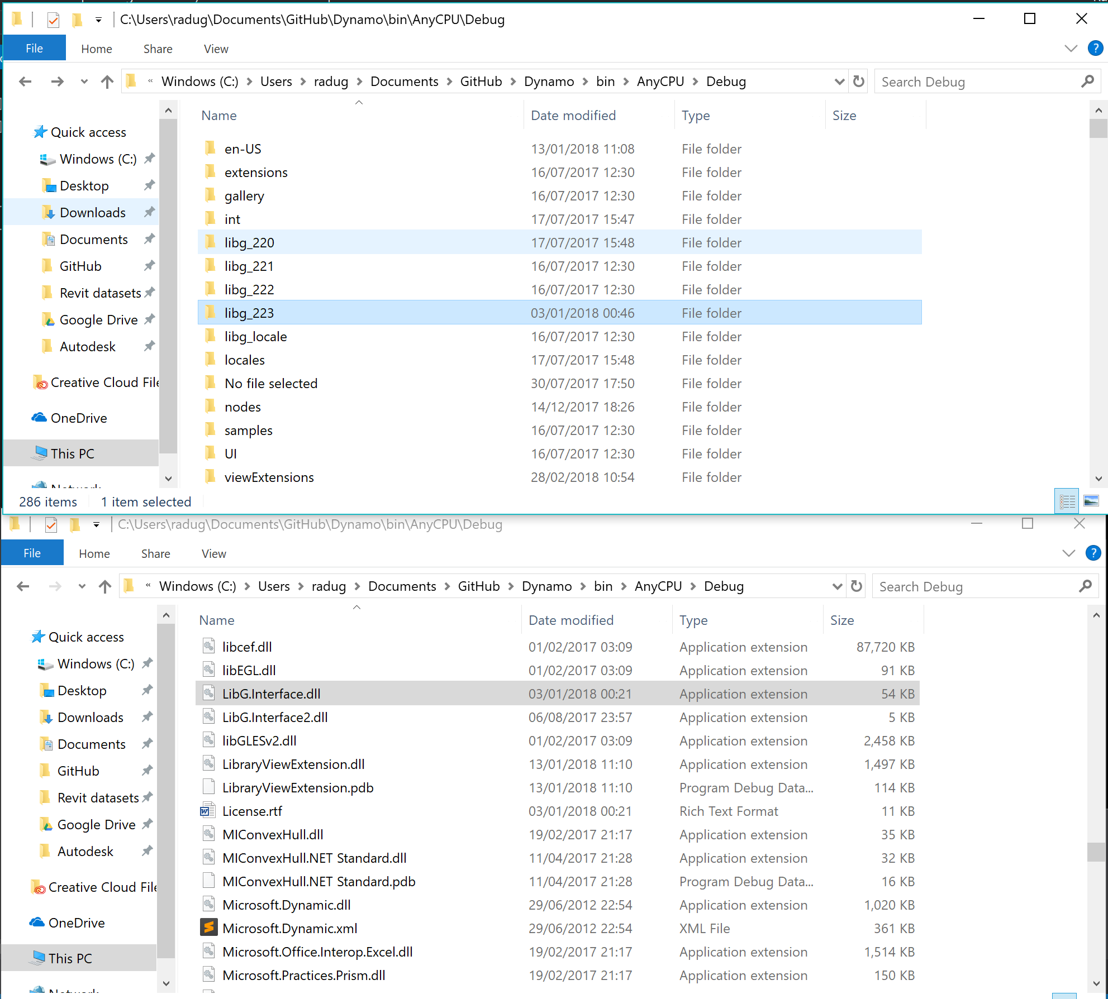1108x999 pixels.
Task: Click bottom window file list scrollbar thumb
Action: click(1096, 852)
